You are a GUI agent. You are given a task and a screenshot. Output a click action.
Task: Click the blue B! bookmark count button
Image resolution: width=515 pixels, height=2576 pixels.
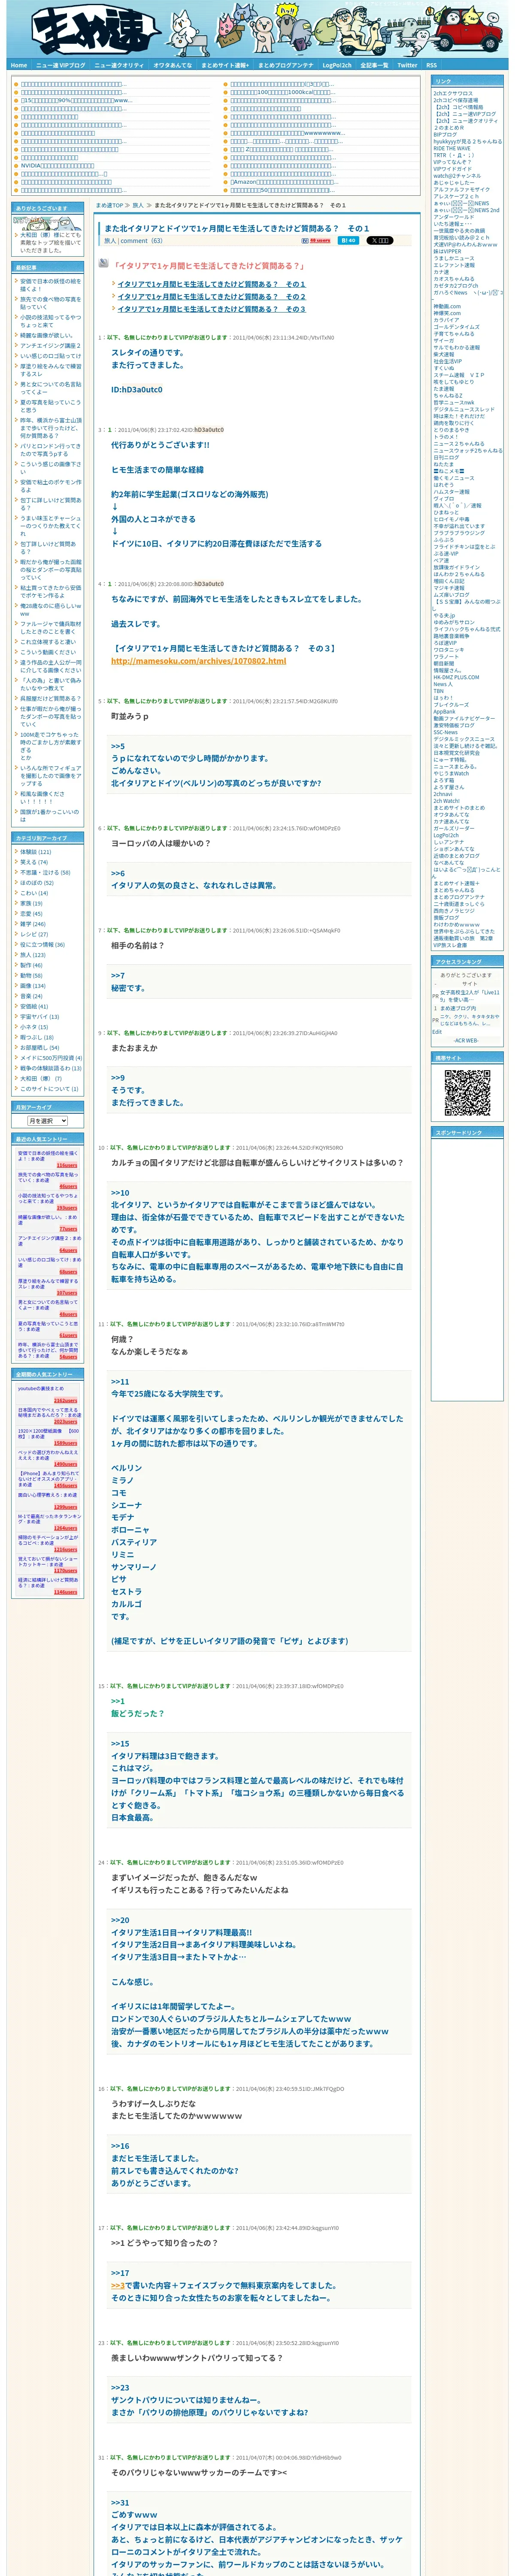(348, 241)
